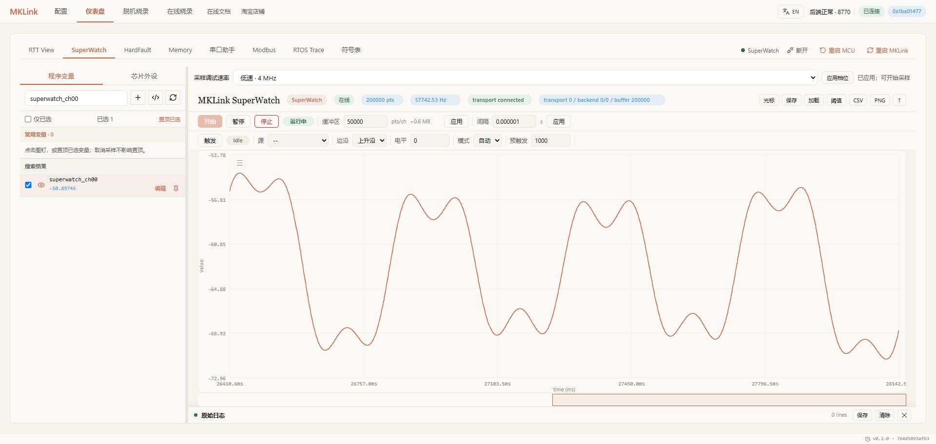Click the 光标 cursor button
The height and width of the screenshot is (444, 936).
point(769,100)
